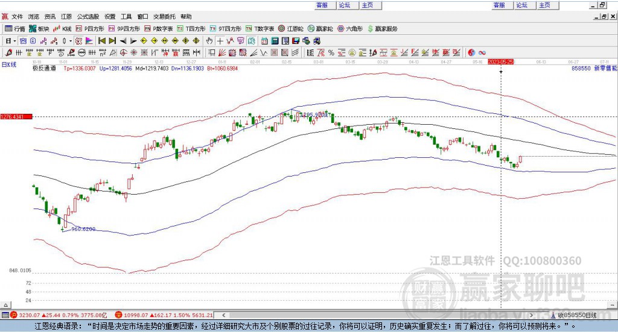Open the P数字表 tool
618x332 pixels.
[x=159, y=29]
